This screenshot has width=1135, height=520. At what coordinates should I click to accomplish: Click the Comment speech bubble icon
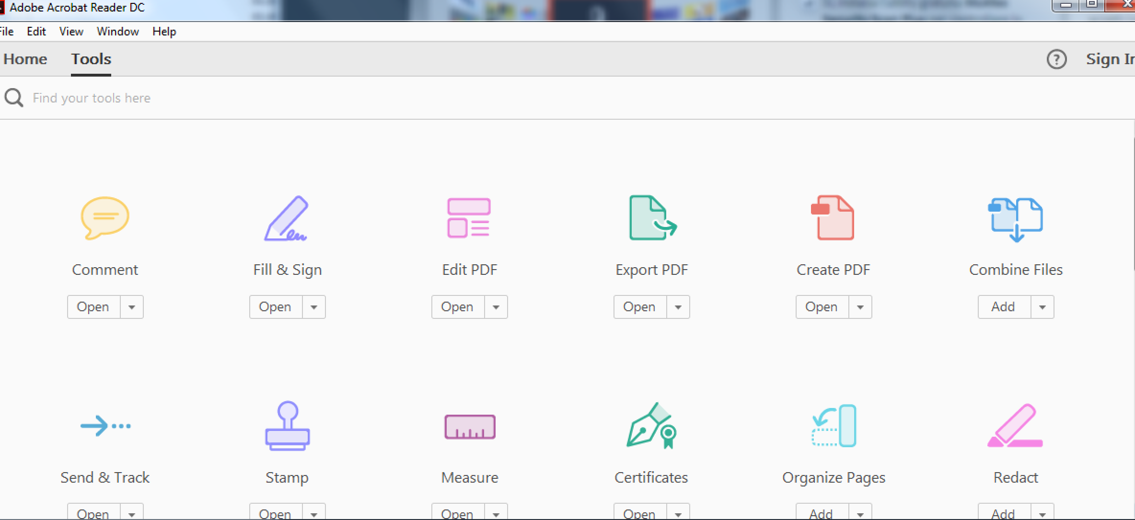(105, 218)
